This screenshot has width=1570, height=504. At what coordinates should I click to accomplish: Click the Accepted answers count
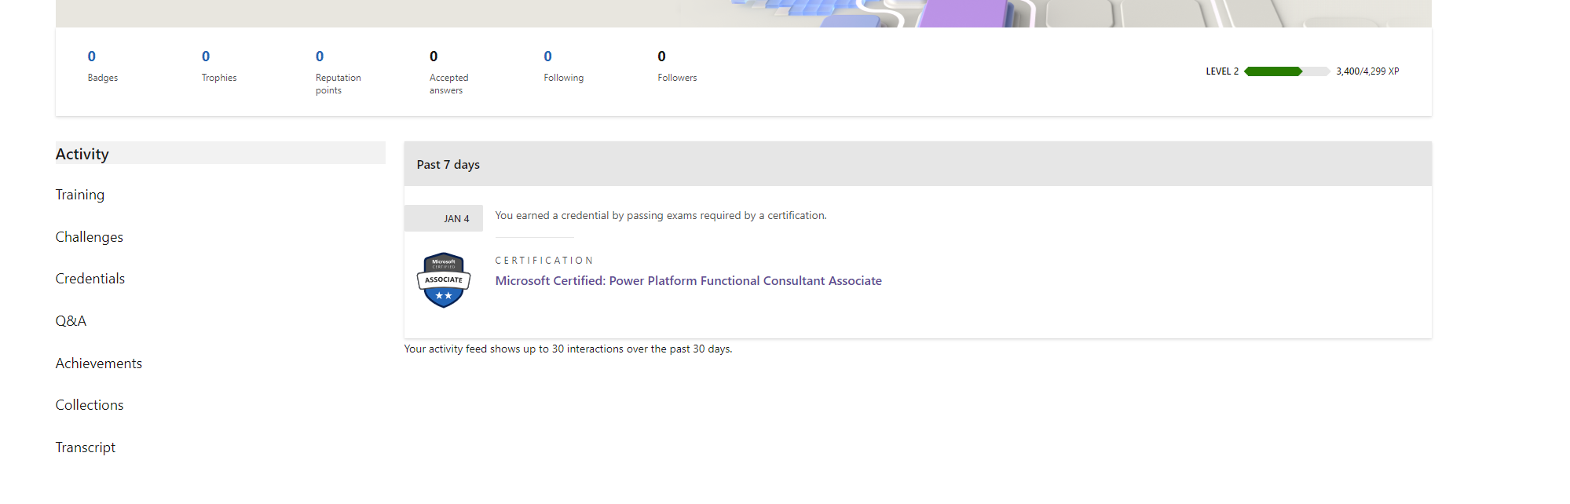pos(434,57)
